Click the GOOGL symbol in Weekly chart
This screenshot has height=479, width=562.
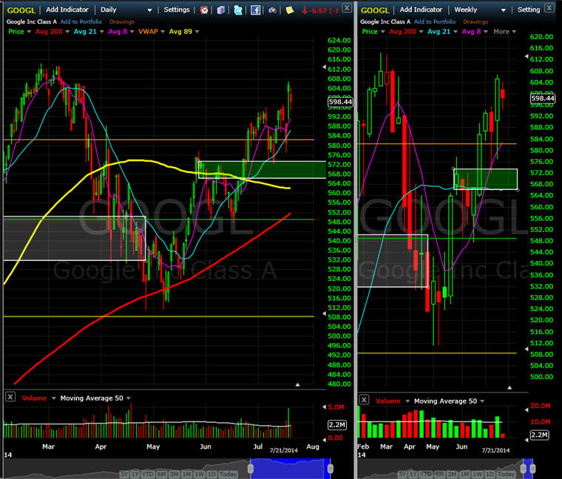click(375, 10)
